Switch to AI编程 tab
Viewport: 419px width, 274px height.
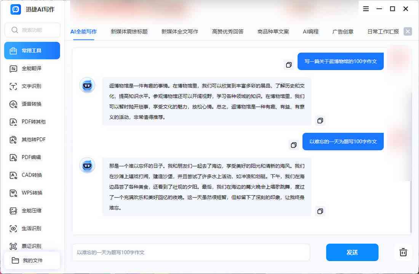click(311, 32)
